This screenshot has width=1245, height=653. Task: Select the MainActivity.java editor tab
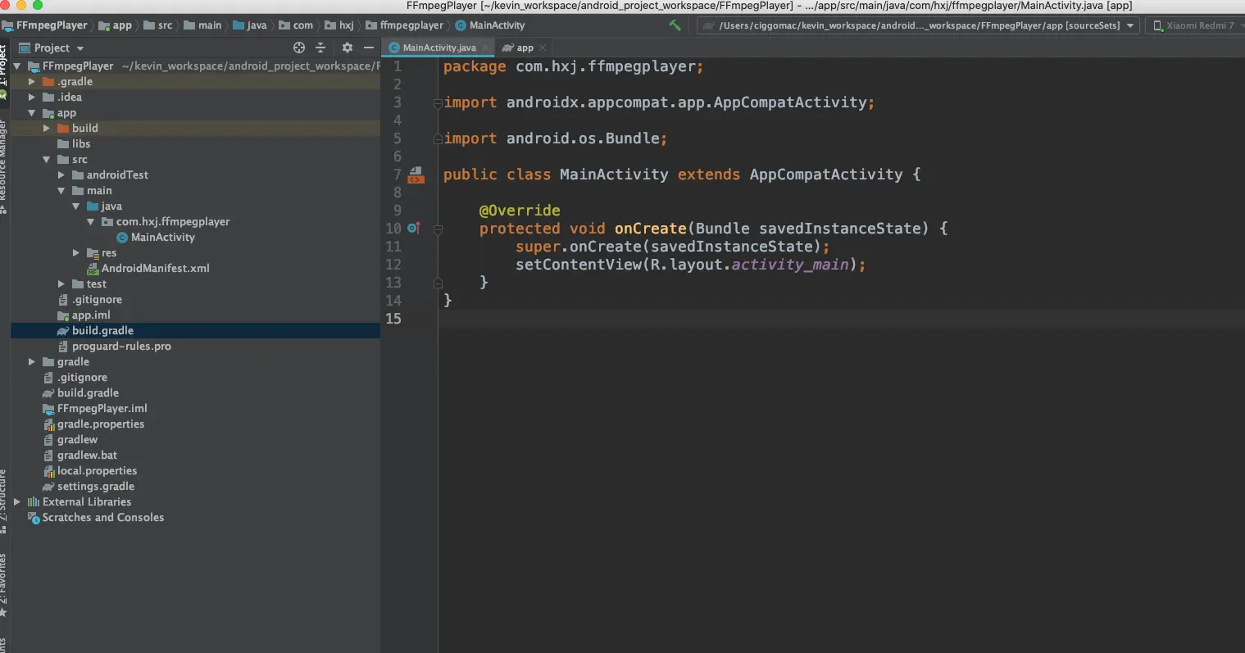tap(438, 48)
